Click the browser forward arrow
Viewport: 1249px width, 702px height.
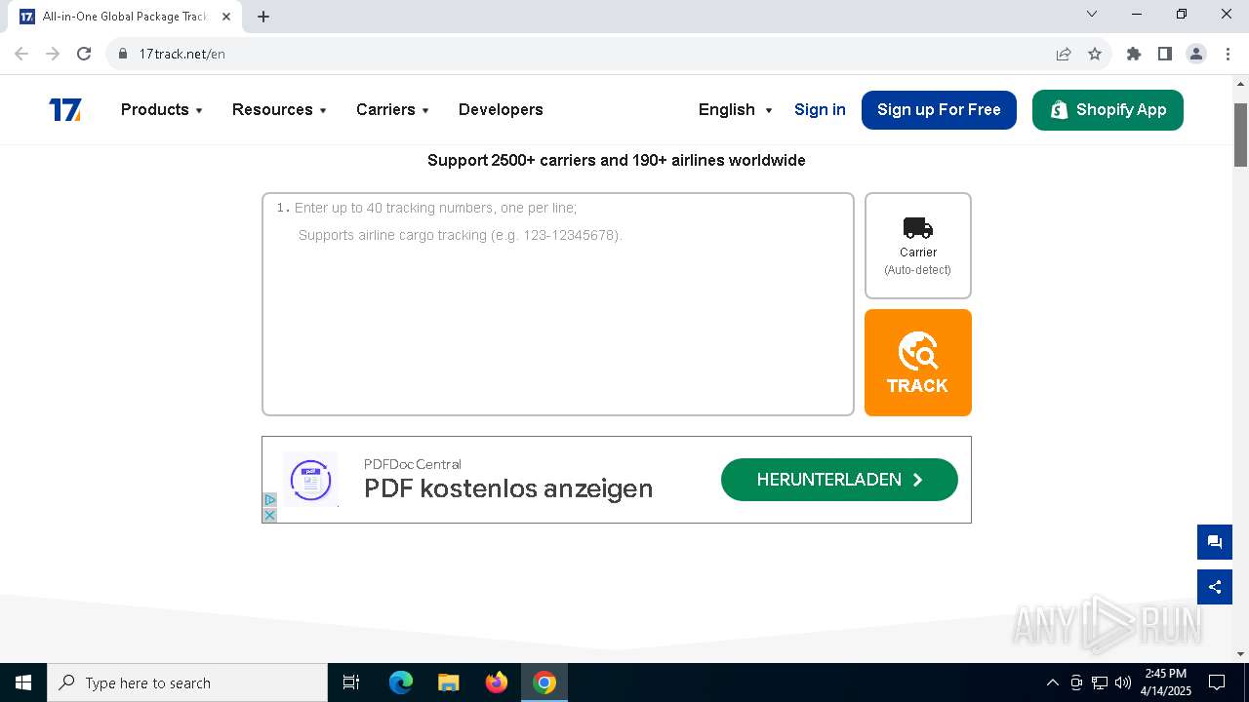coord(53,54)
